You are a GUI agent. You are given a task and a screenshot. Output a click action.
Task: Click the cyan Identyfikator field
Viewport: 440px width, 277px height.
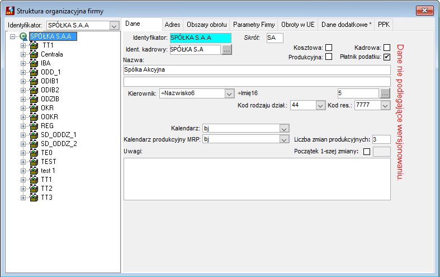point(200,38)
